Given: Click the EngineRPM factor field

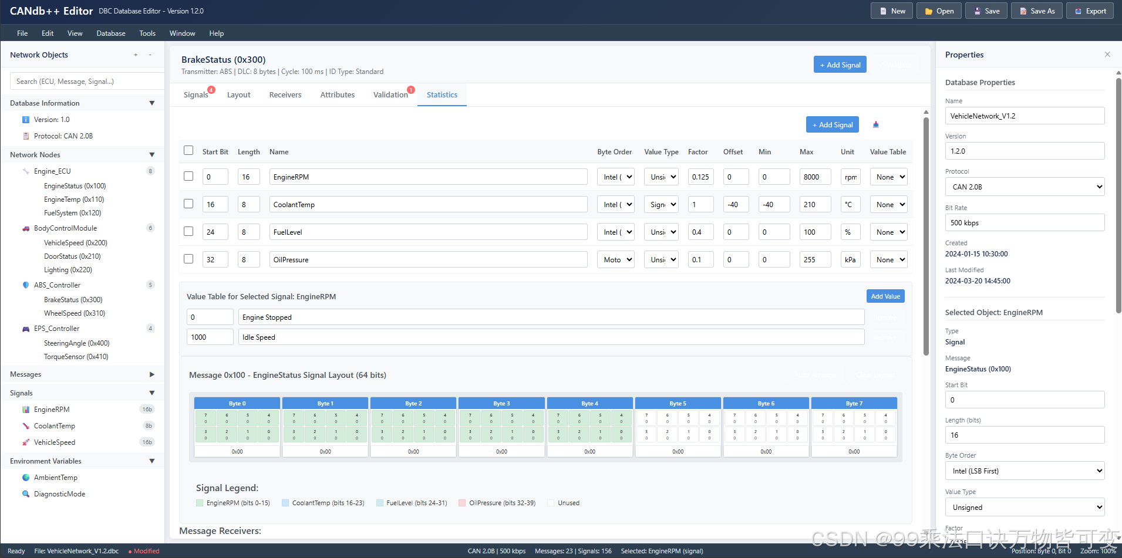Looking at the screenshot, I should 701,177.
